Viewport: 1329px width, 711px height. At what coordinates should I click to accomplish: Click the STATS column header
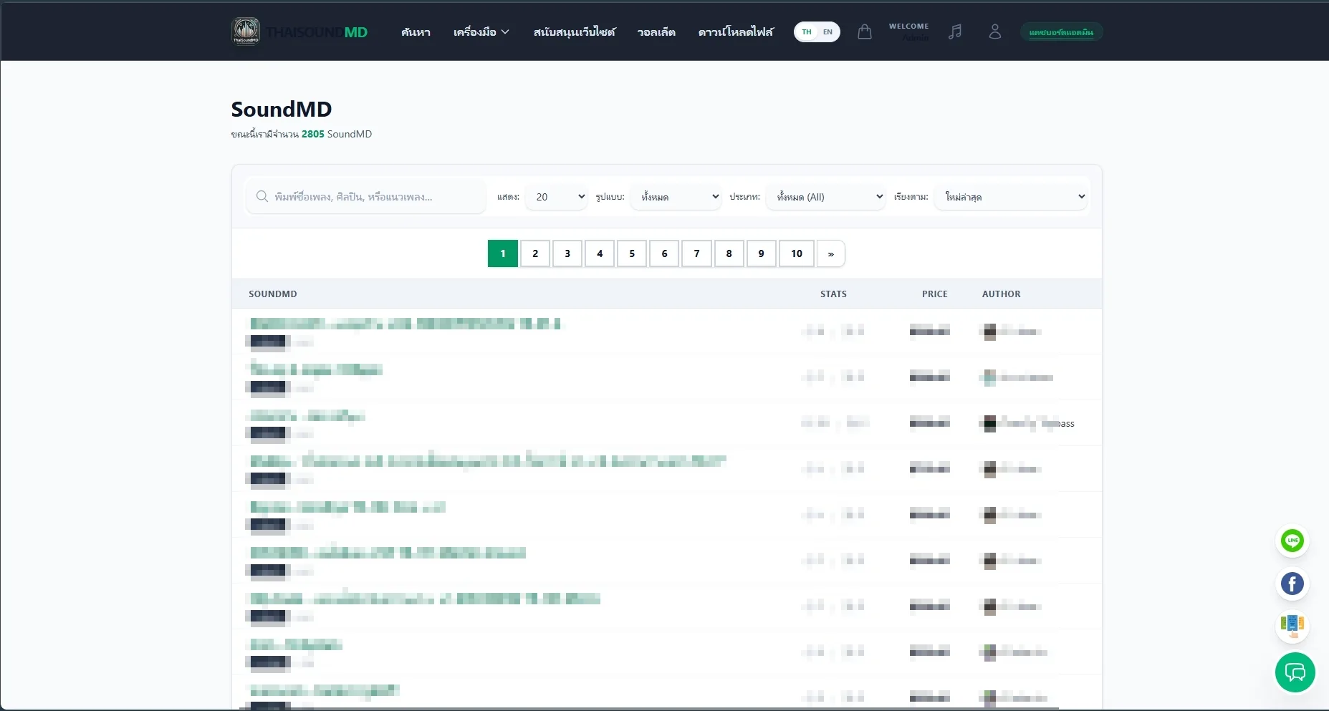tap(833, 294)
